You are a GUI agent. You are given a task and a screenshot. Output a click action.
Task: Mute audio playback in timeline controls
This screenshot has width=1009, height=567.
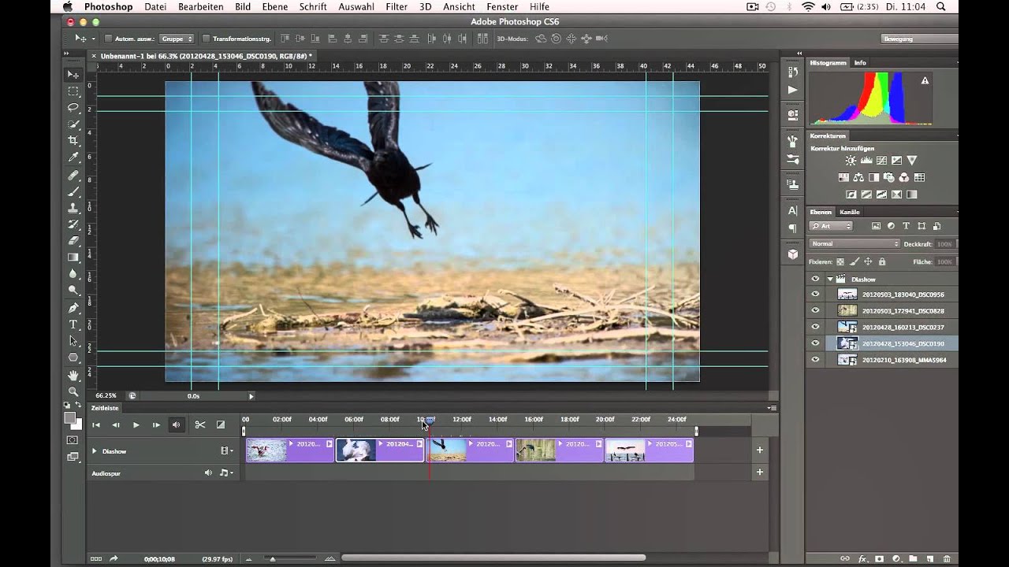tap(177, 425)
